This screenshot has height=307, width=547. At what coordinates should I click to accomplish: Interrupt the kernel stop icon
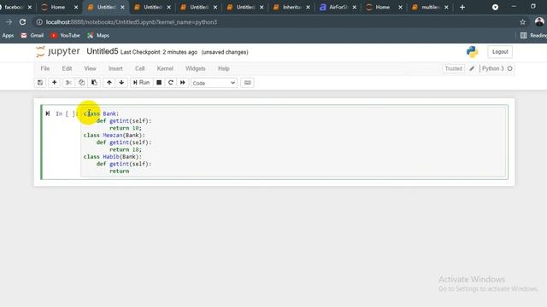[x=159, y=83]
